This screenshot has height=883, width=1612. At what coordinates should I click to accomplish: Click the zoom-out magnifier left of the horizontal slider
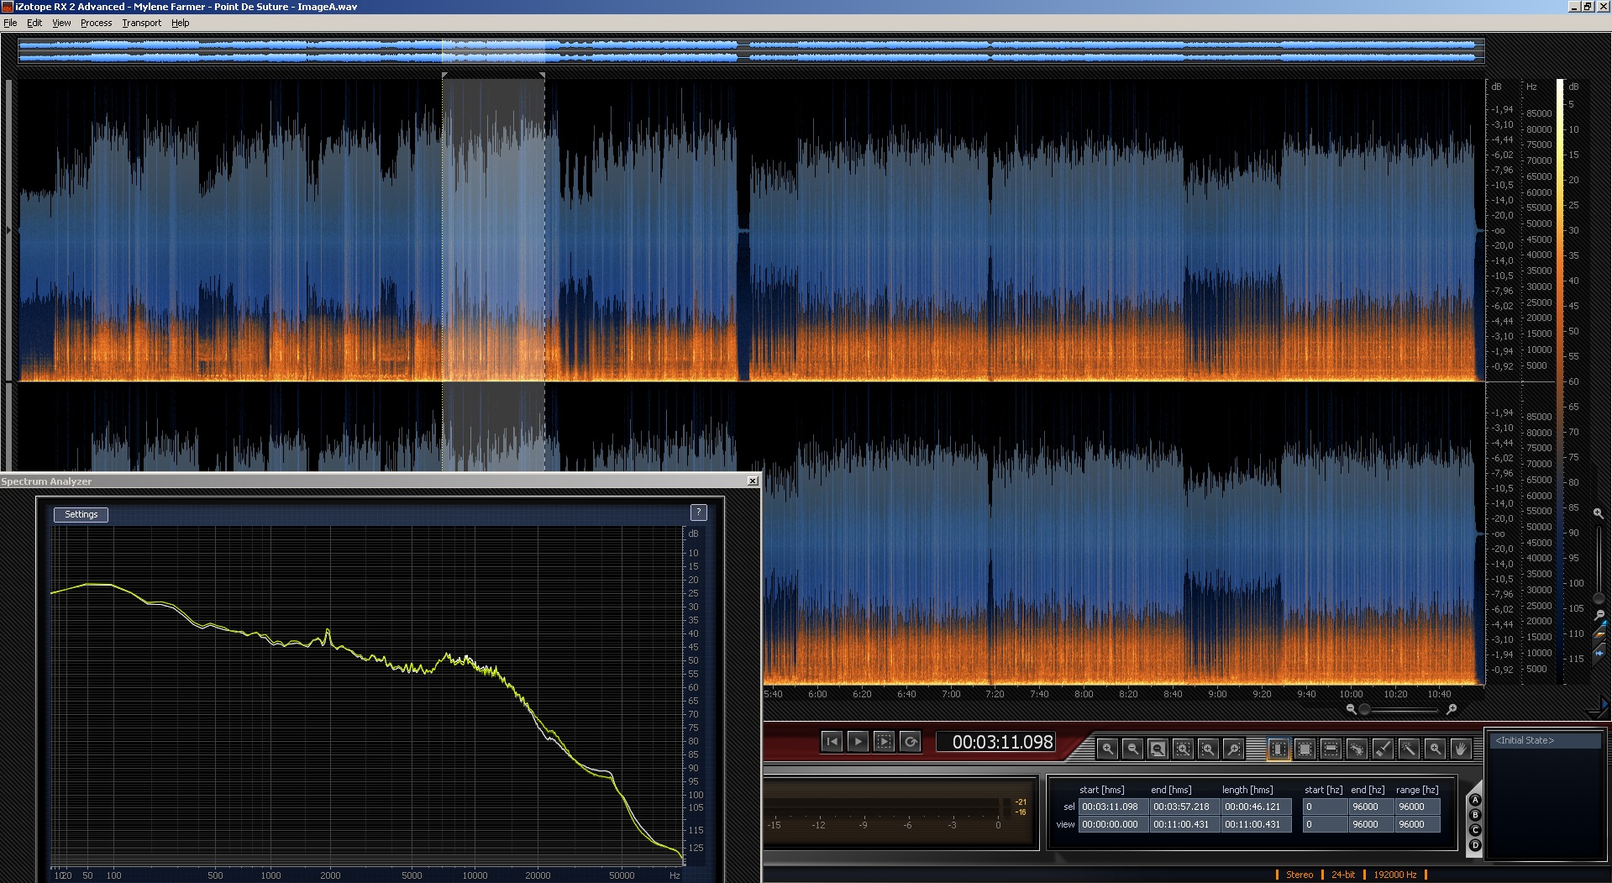click(x=1351, y=709)
